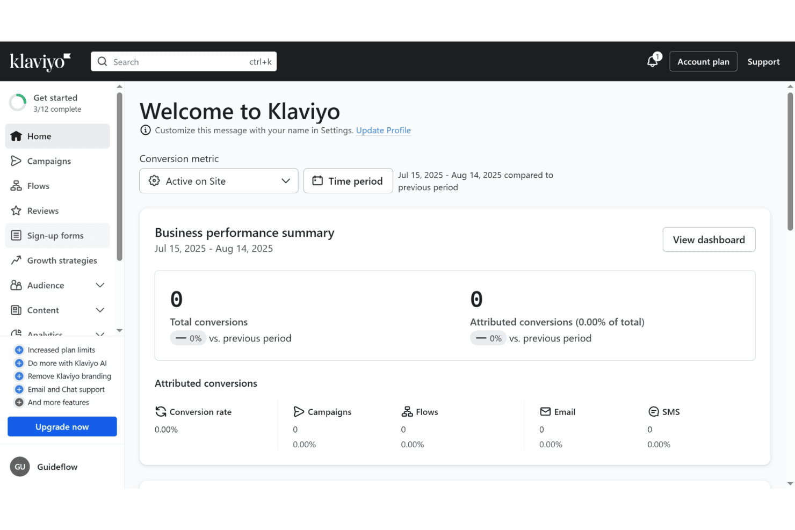Click the plus icon beside Remove Klaviyo branding
The width and height of the screenshot is (795, 530).
19,376
